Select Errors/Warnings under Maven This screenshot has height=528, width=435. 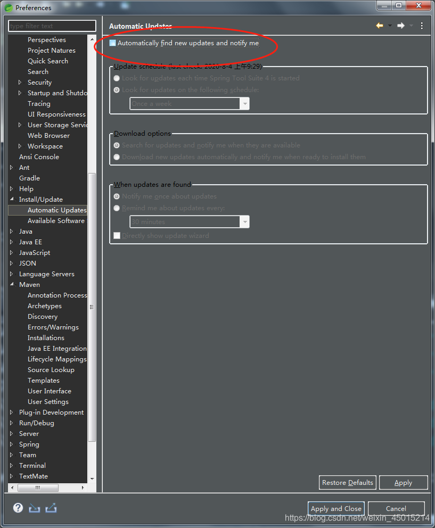53,327
